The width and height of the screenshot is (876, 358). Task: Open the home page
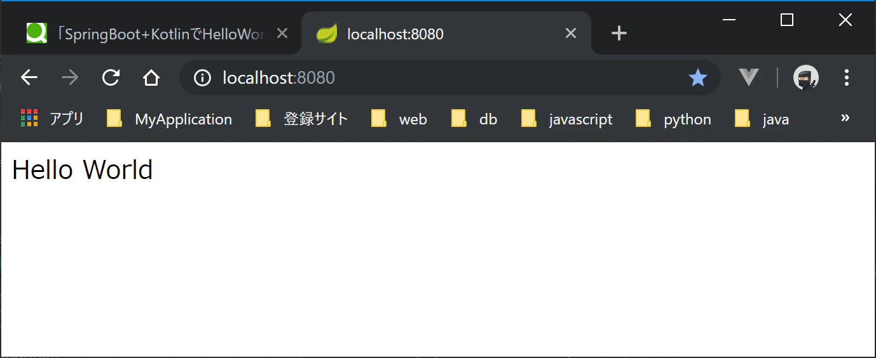pos(151,77)
